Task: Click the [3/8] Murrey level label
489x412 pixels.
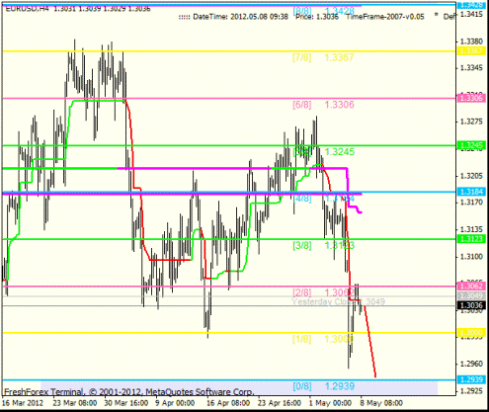Action: pyautogui.click(x=301, y=245)
